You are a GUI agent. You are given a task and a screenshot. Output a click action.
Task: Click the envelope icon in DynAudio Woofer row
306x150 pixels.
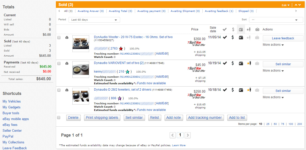(x=257, y=38)
